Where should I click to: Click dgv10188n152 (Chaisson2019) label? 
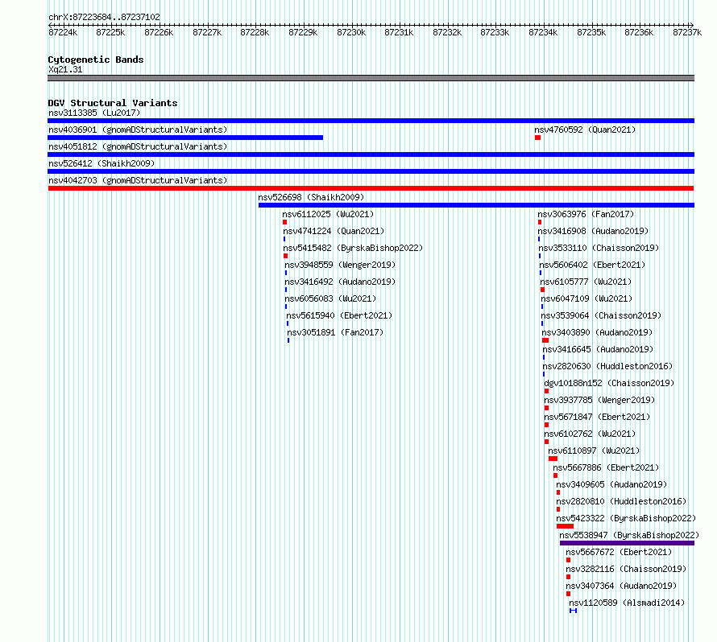(609, 383)
